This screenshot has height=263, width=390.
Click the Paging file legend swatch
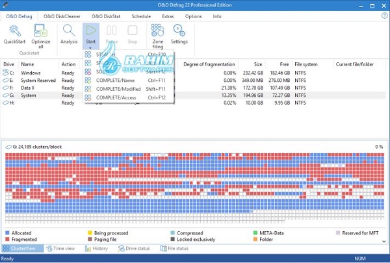click(90, 239)
